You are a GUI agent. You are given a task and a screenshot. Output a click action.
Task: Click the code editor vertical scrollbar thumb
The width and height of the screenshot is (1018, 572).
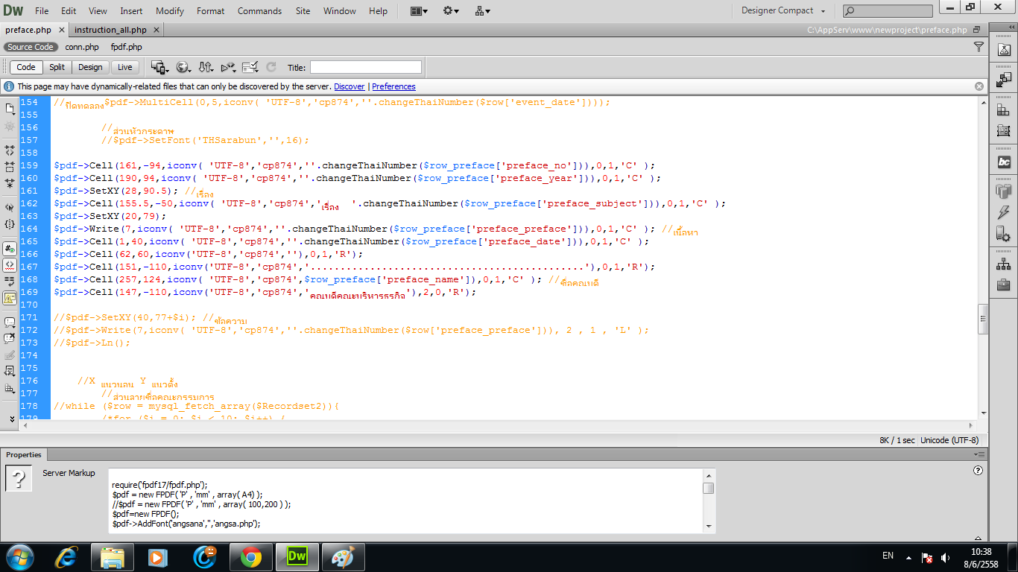pos(983,319)
